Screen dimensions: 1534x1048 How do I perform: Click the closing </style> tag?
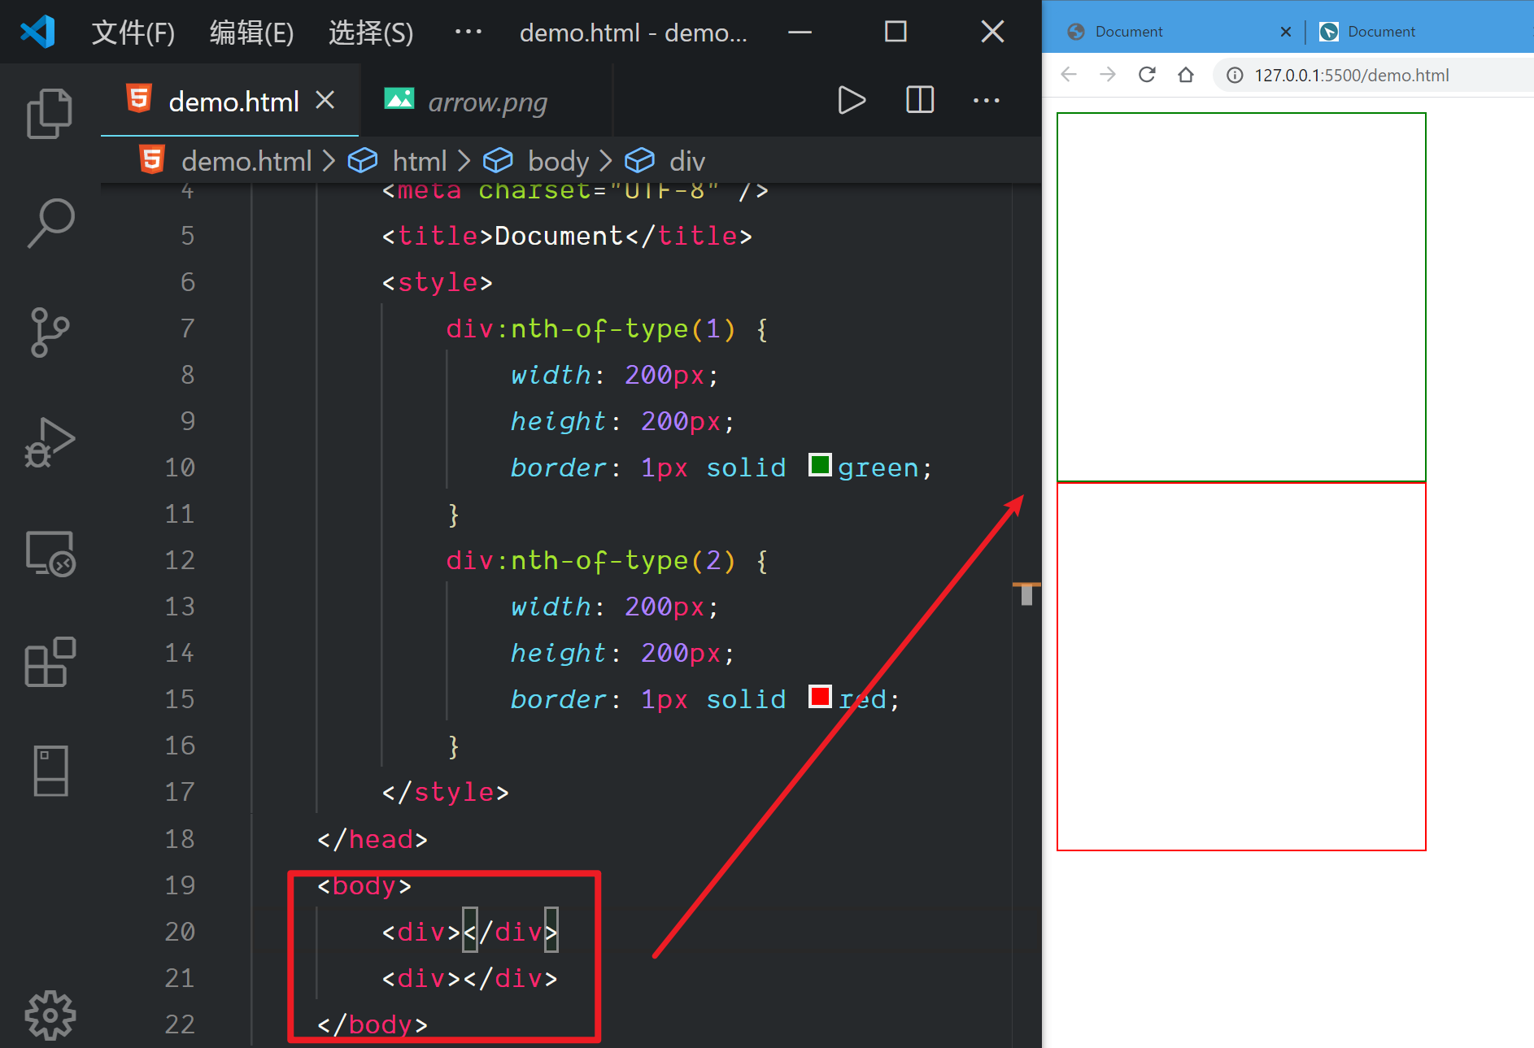[x=445, y=792]
